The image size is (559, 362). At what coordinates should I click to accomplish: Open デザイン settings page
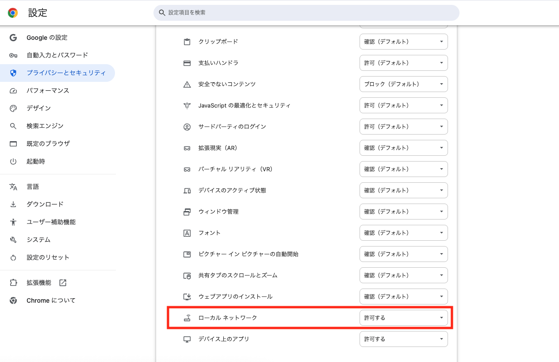(x=57, y=108)
